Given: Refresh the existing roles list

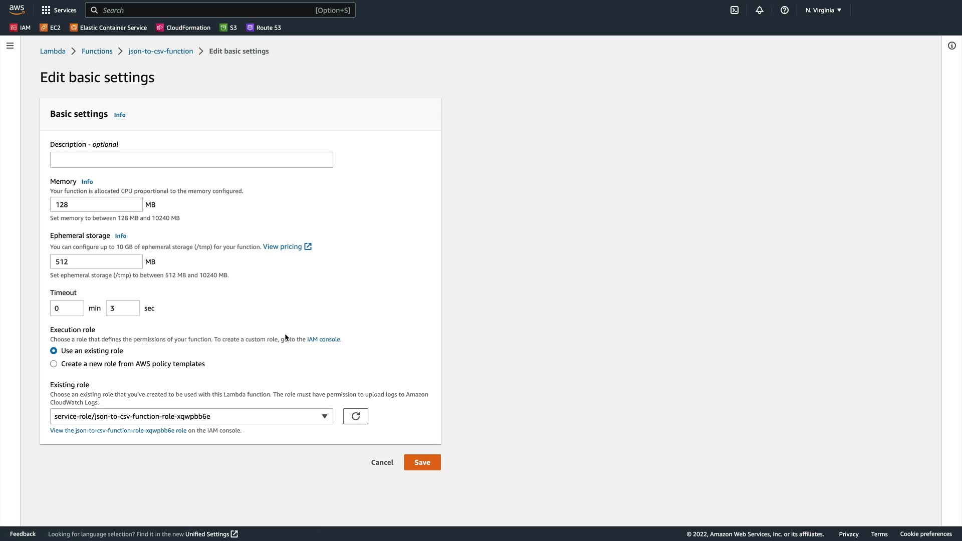Looking at the screenshot, I should pyautogui.click(x=355, y=416).
